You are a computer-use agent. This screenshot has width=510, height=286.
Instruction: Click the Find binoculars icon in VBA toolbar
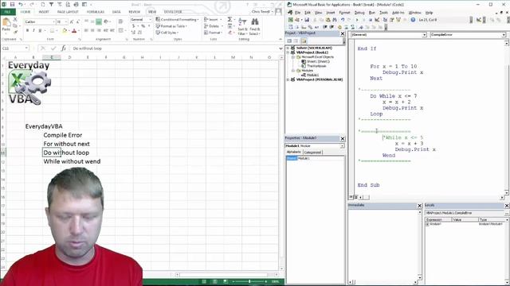(x=335, y=20)
